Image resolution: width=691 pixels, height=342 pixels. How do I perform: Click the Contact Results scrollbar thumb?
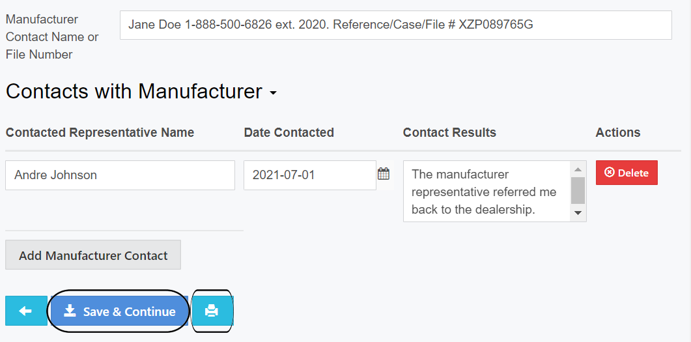tap(578, 190)
